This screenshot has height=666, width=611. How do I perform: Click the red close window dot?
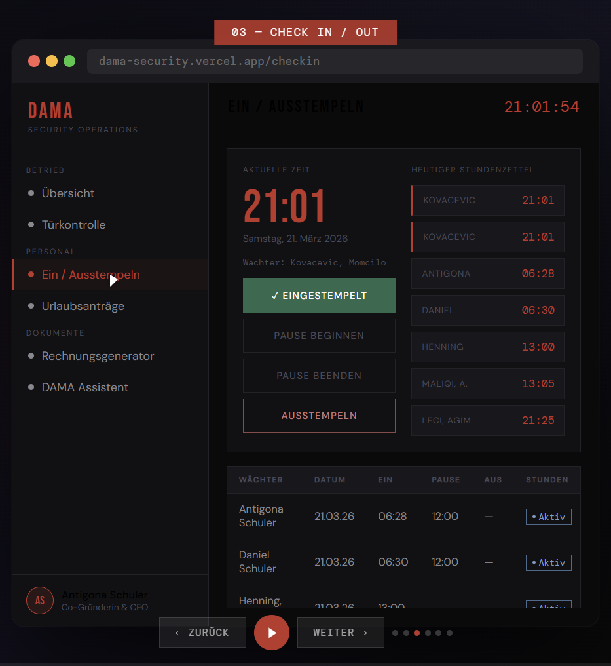[34, 61]
